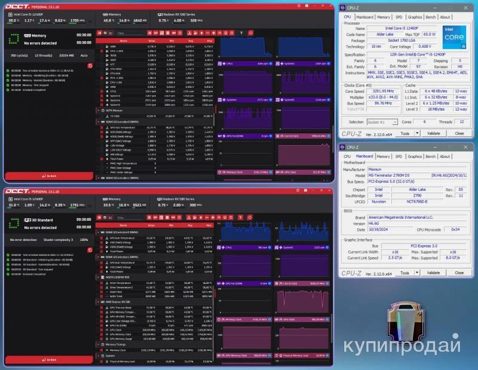Toggle checkbox for Drive Temperature sensor

103,282
